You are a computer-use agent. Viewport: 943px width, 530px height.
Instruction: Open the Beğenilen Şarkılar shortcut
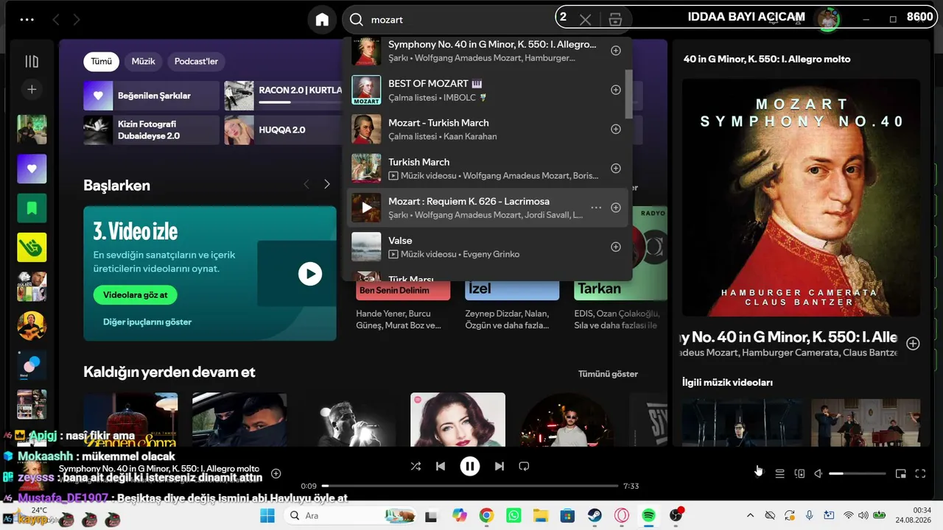(x=151, y=96)
